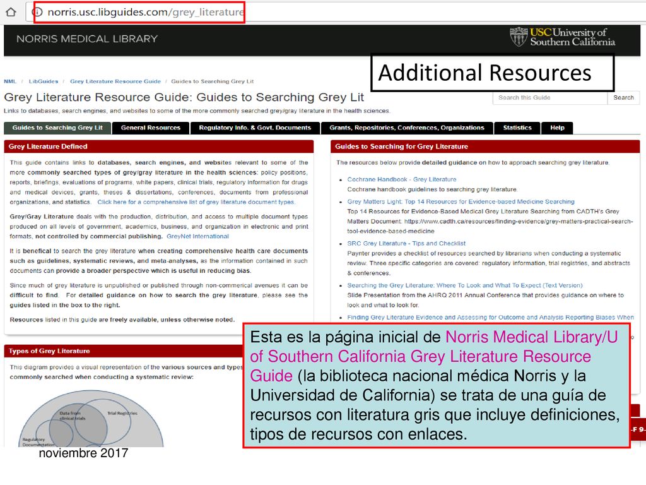
Task: Click the Grey Literature Defined box header
Action: point(158,147)
